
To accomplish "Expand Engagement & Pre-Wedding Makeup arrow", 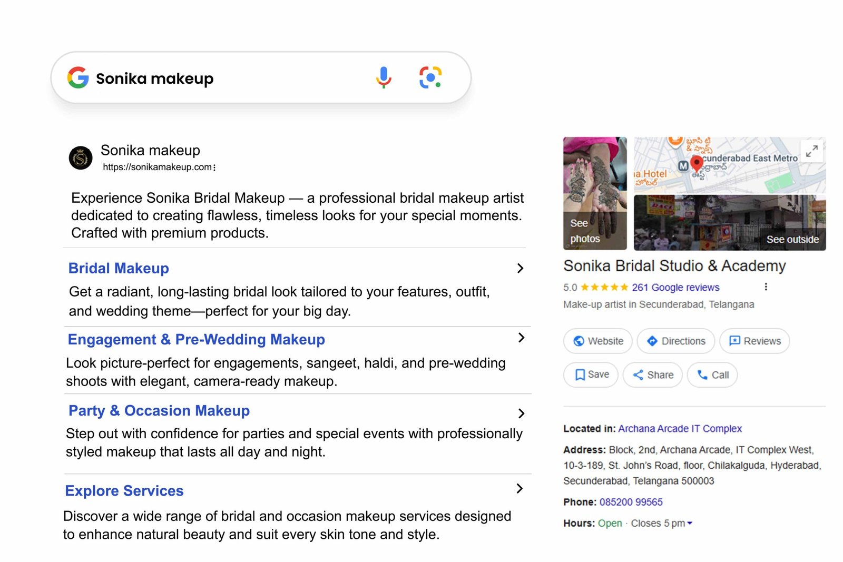I will 521,338.
